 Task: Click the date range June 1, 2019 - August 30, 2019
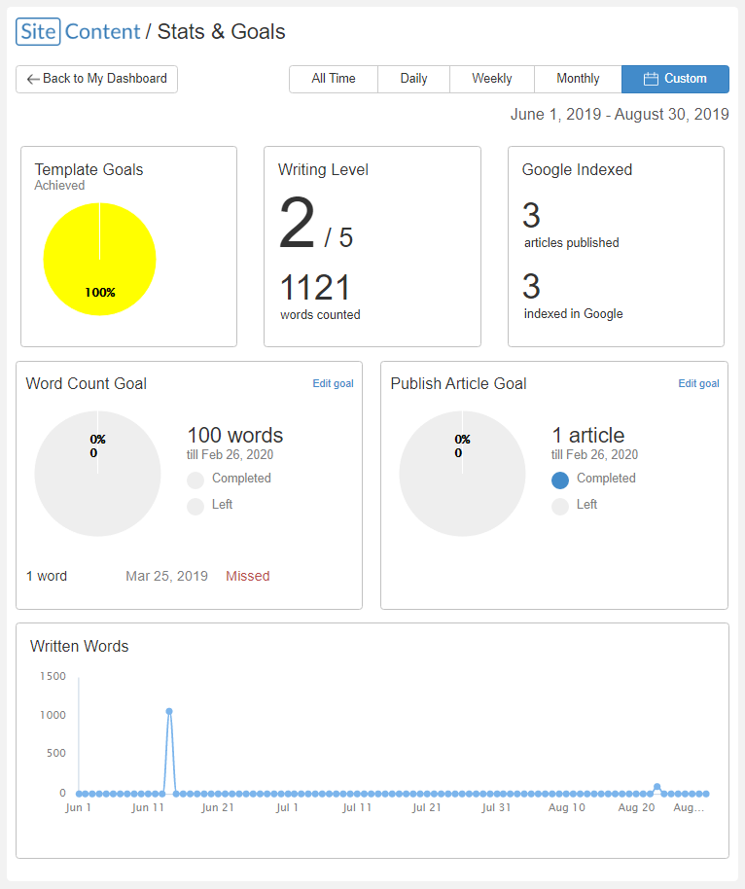620,115
